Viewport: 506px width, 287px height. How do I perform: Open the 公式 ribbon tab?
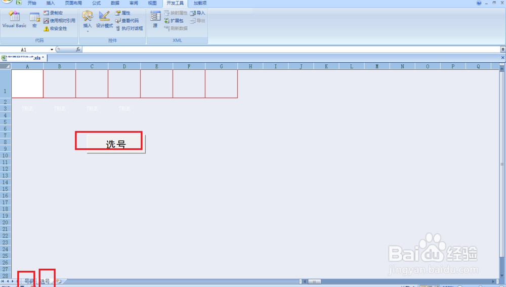(96, 3)
